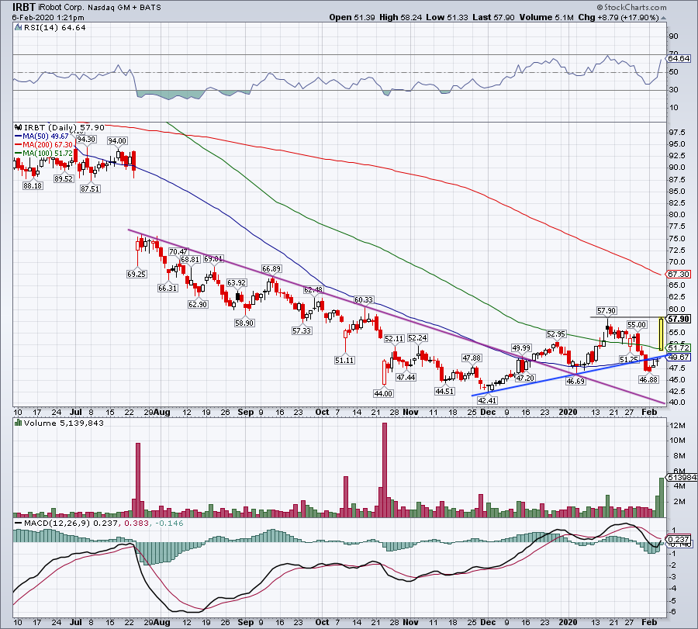Screen dimensions: 698x629
Task: Click the 60.33 price high label
Action: [364, 300]
